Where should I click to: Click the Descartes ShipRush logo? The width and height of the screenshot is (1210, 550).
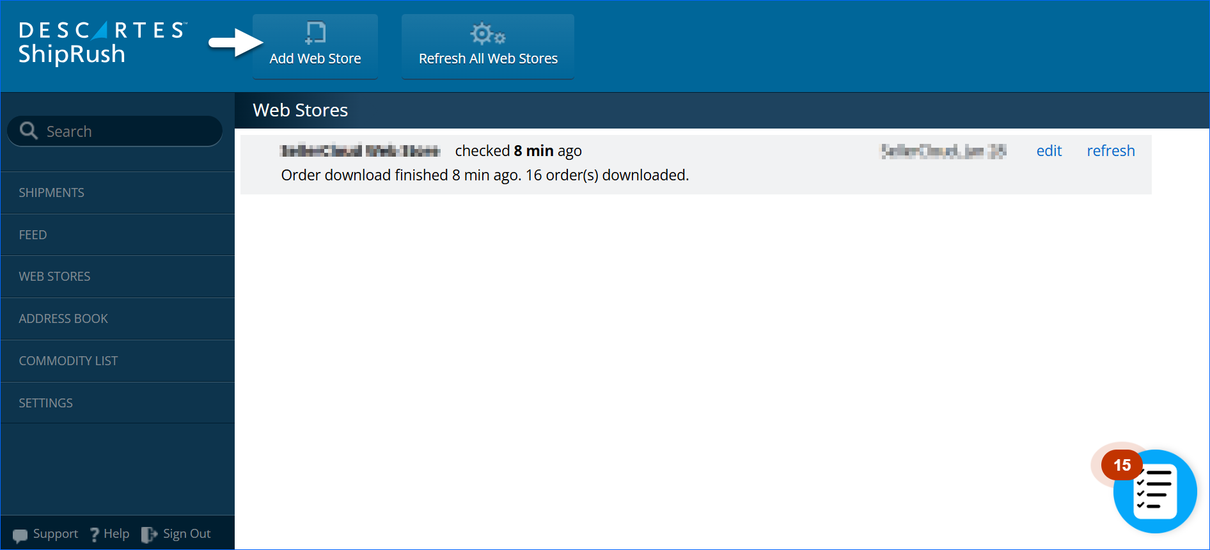click(102, 43)
